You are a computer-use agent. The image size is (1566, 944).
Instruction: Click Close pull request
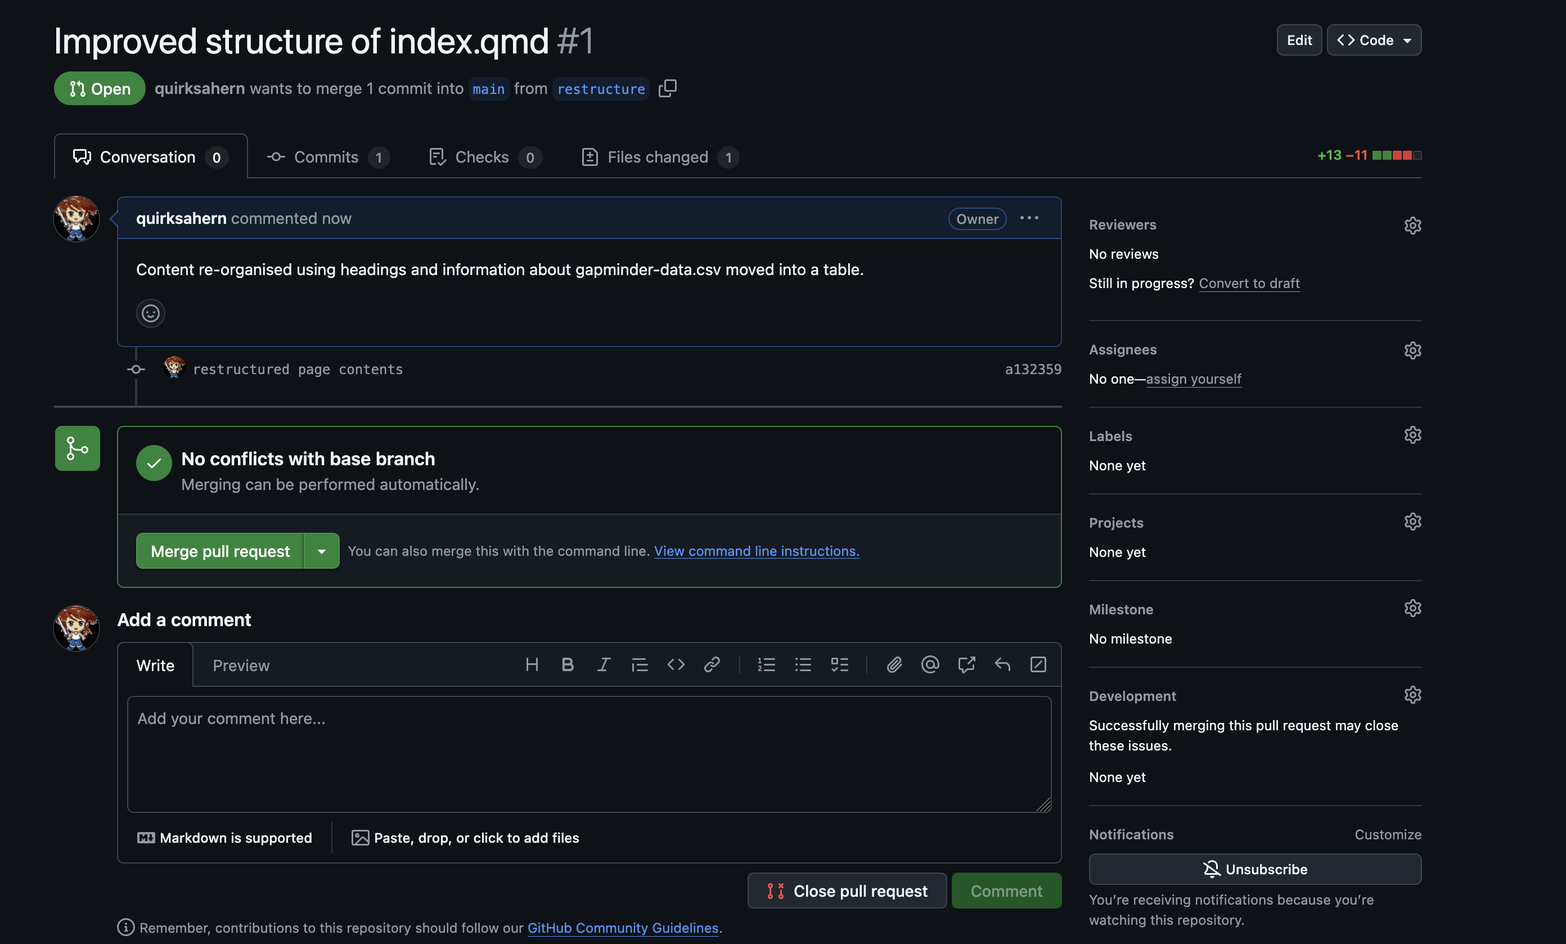pos(847,891)
